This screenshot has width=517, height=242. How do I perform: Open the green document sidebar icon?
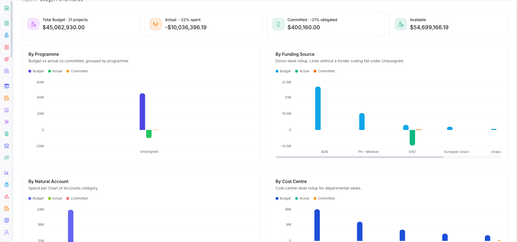(x=7, y=134)
